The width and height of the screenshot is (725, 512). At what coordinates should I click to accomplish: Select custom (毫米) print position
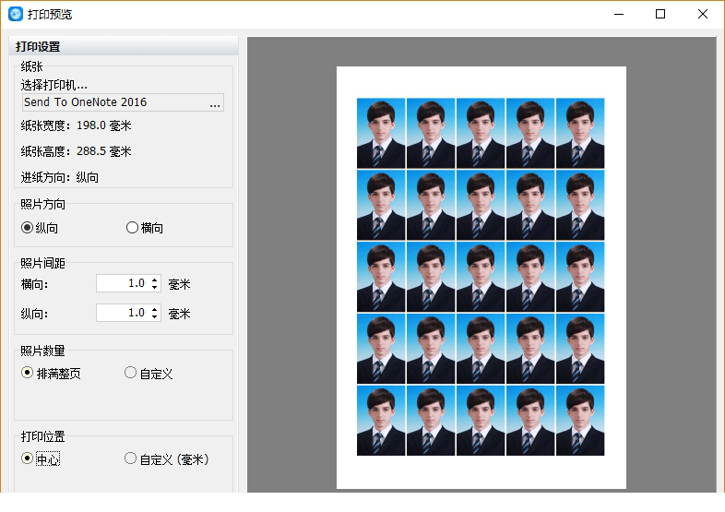(x=131, y=458)
